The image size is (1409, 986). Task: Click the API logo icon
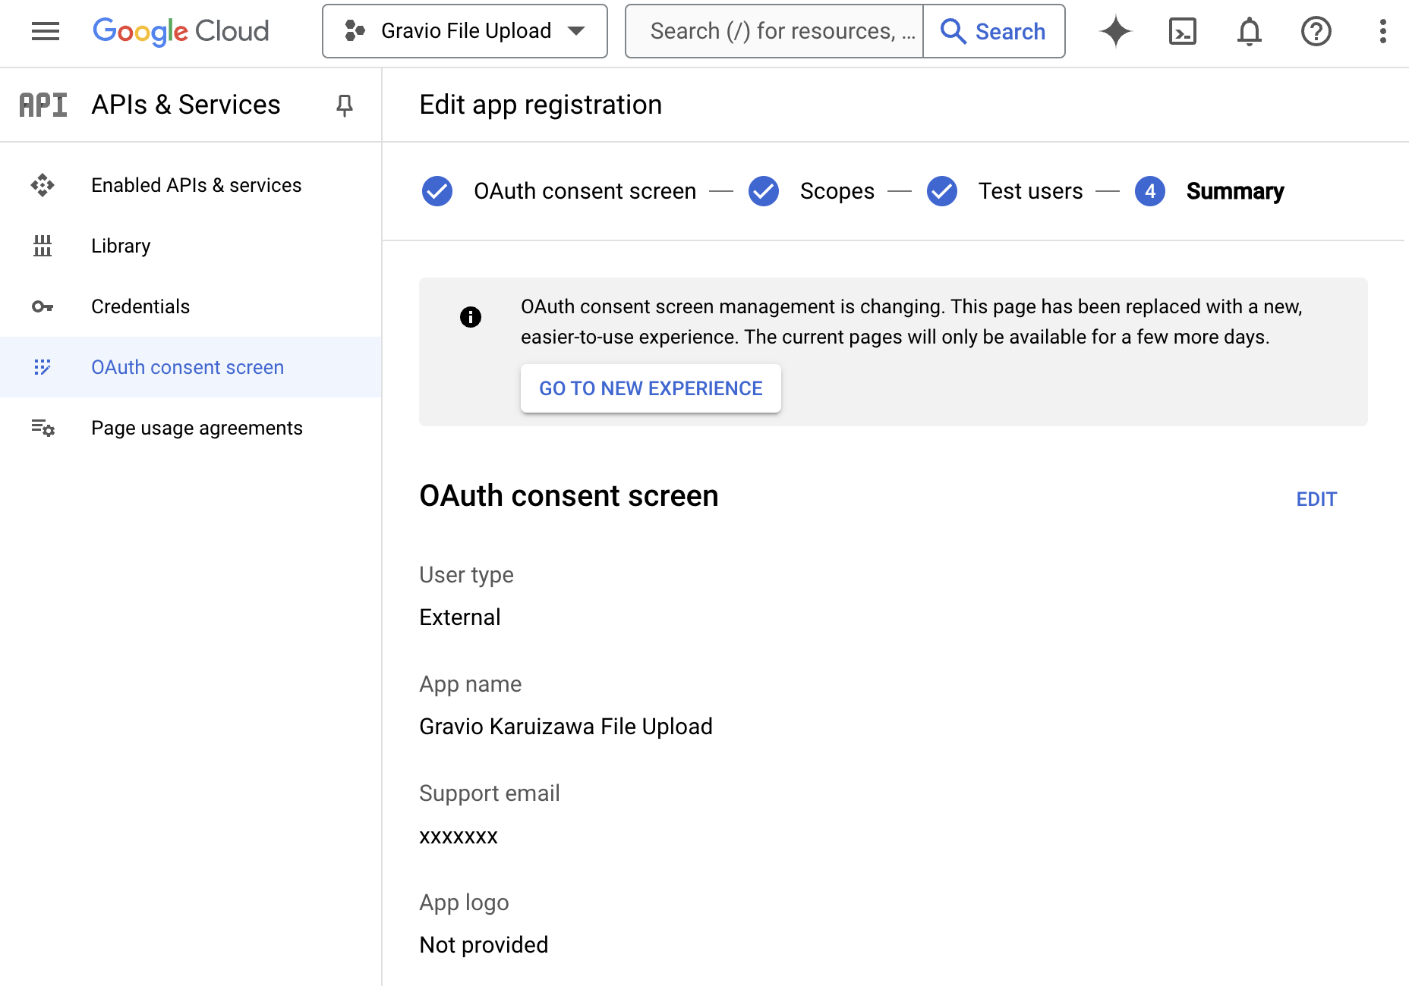43,105
